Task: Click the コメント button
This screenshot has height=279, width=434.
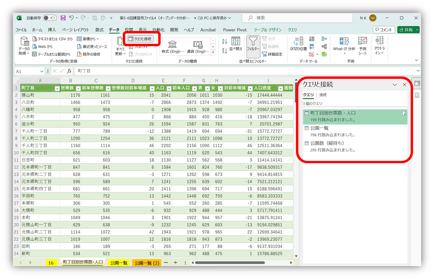Action: (x=384, y=30)
